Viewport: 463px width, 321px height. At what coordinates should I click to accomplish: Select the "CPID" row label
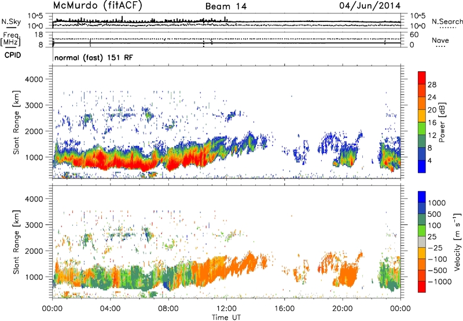point(13,55)
